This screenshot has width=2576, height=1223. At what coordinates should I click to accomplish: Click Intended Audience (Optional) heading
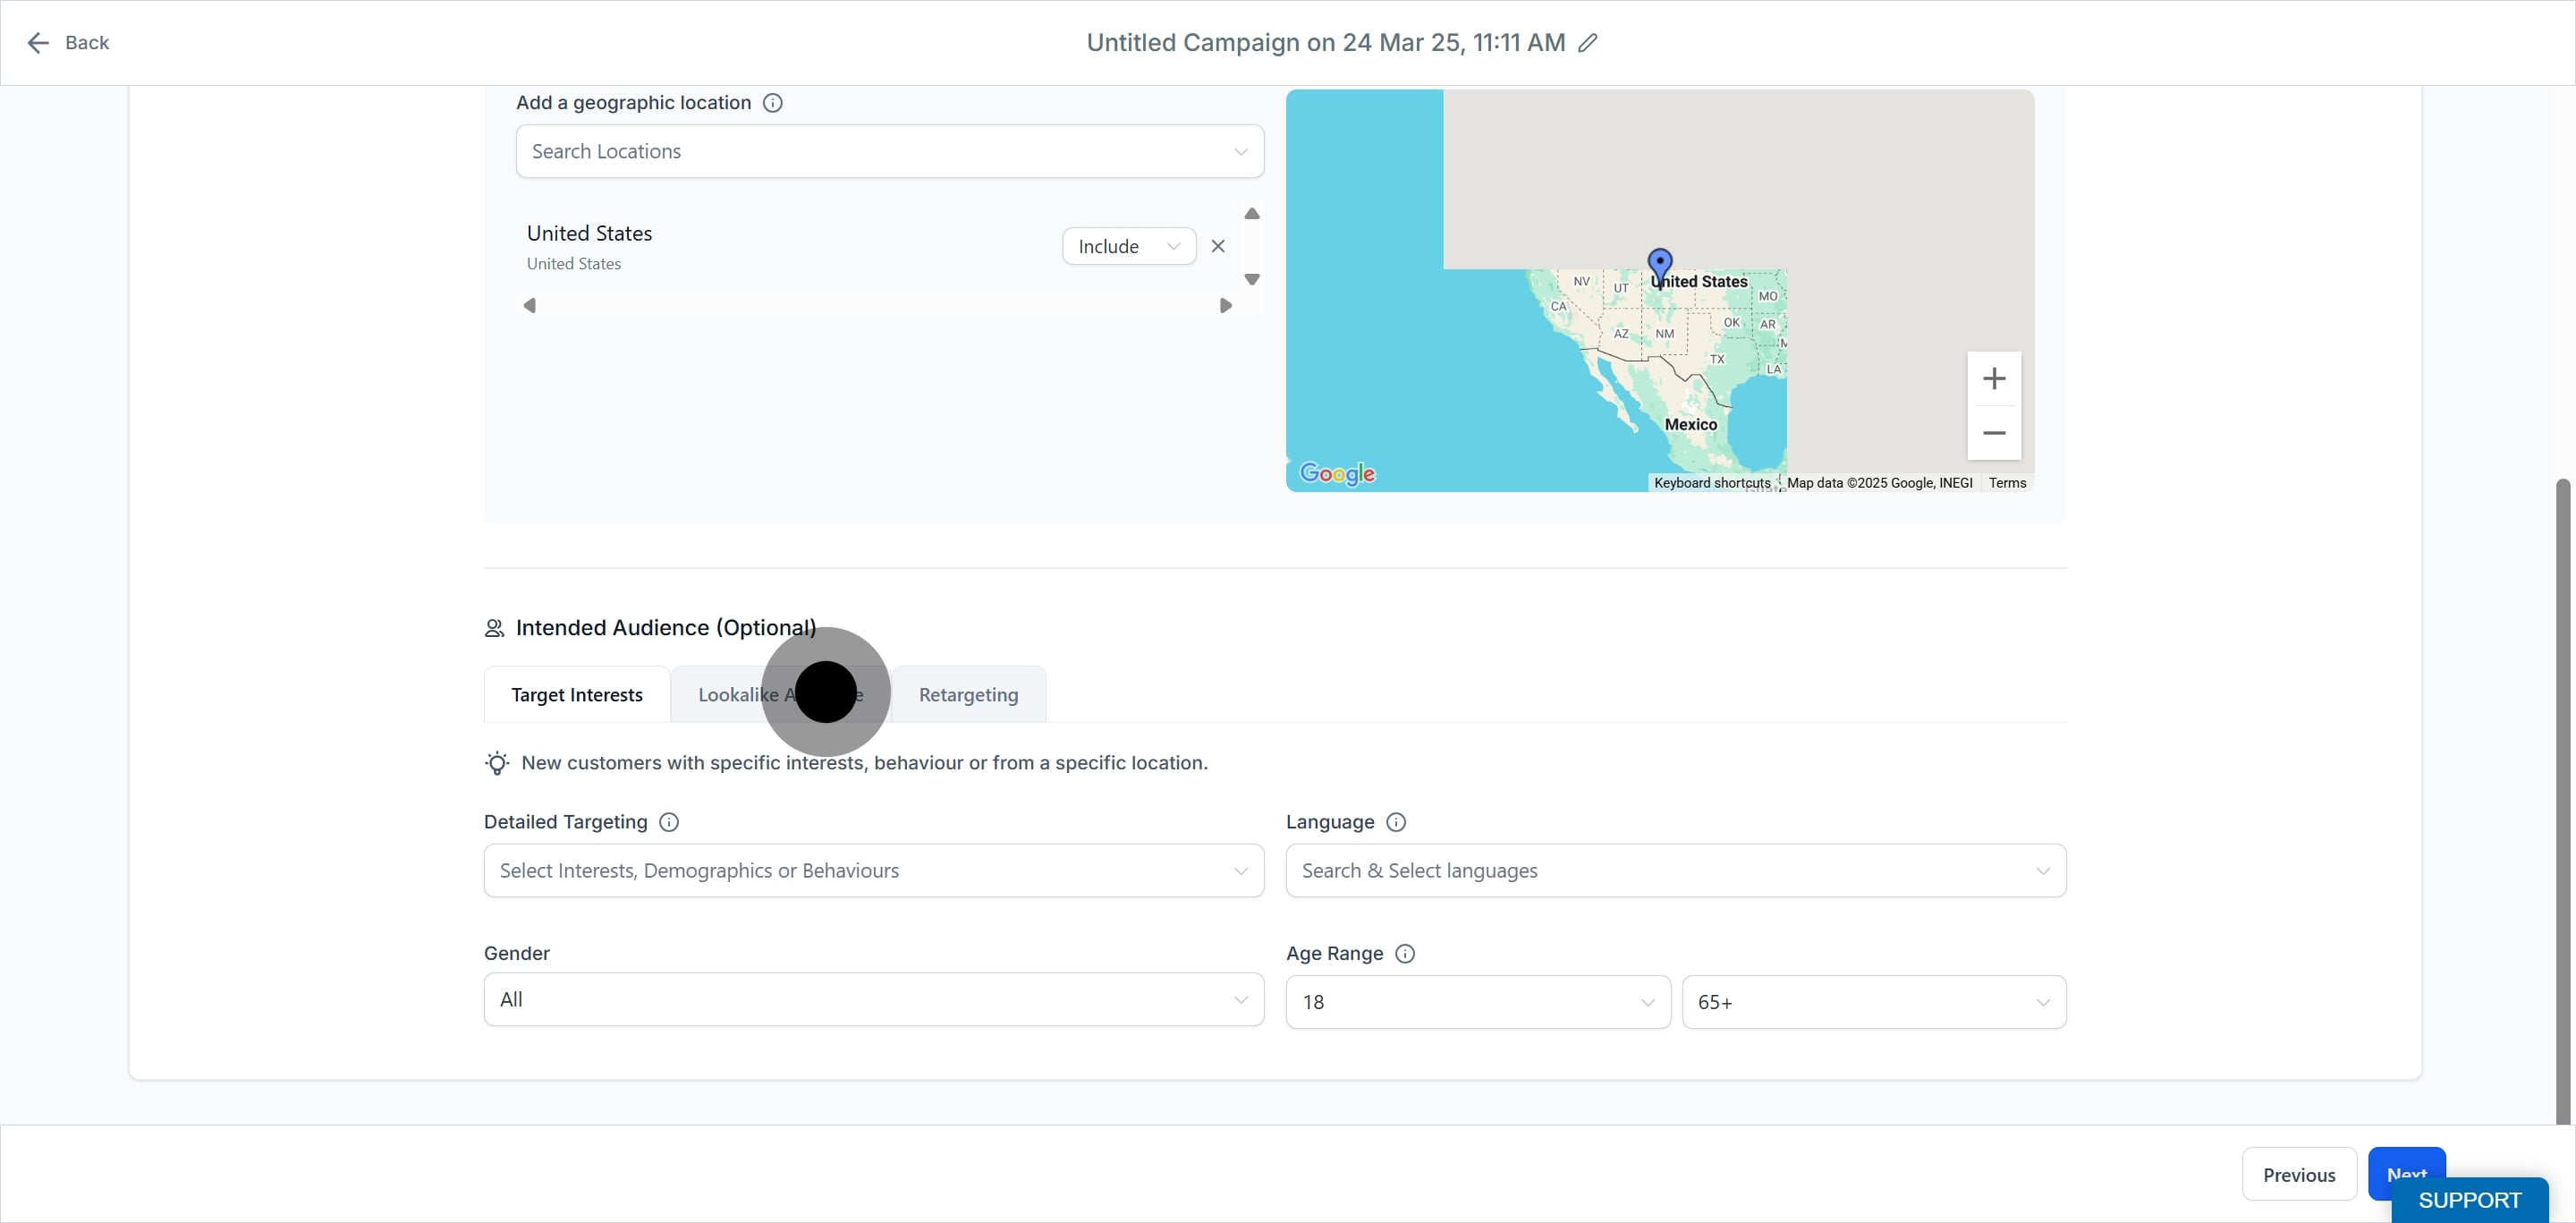pos(665,628)
